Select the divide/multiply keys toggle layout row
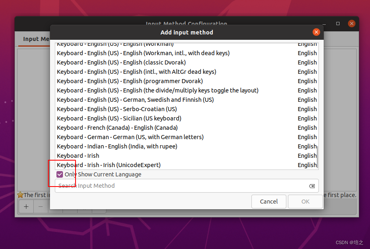 pyautogui.click(x=187, y=90)
